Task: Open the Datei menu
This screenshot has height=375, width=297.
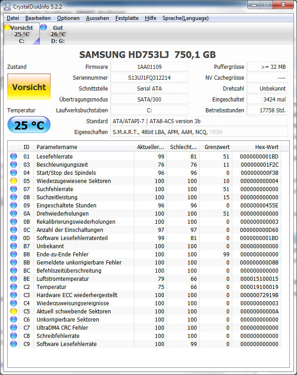Action: [13, 18]
